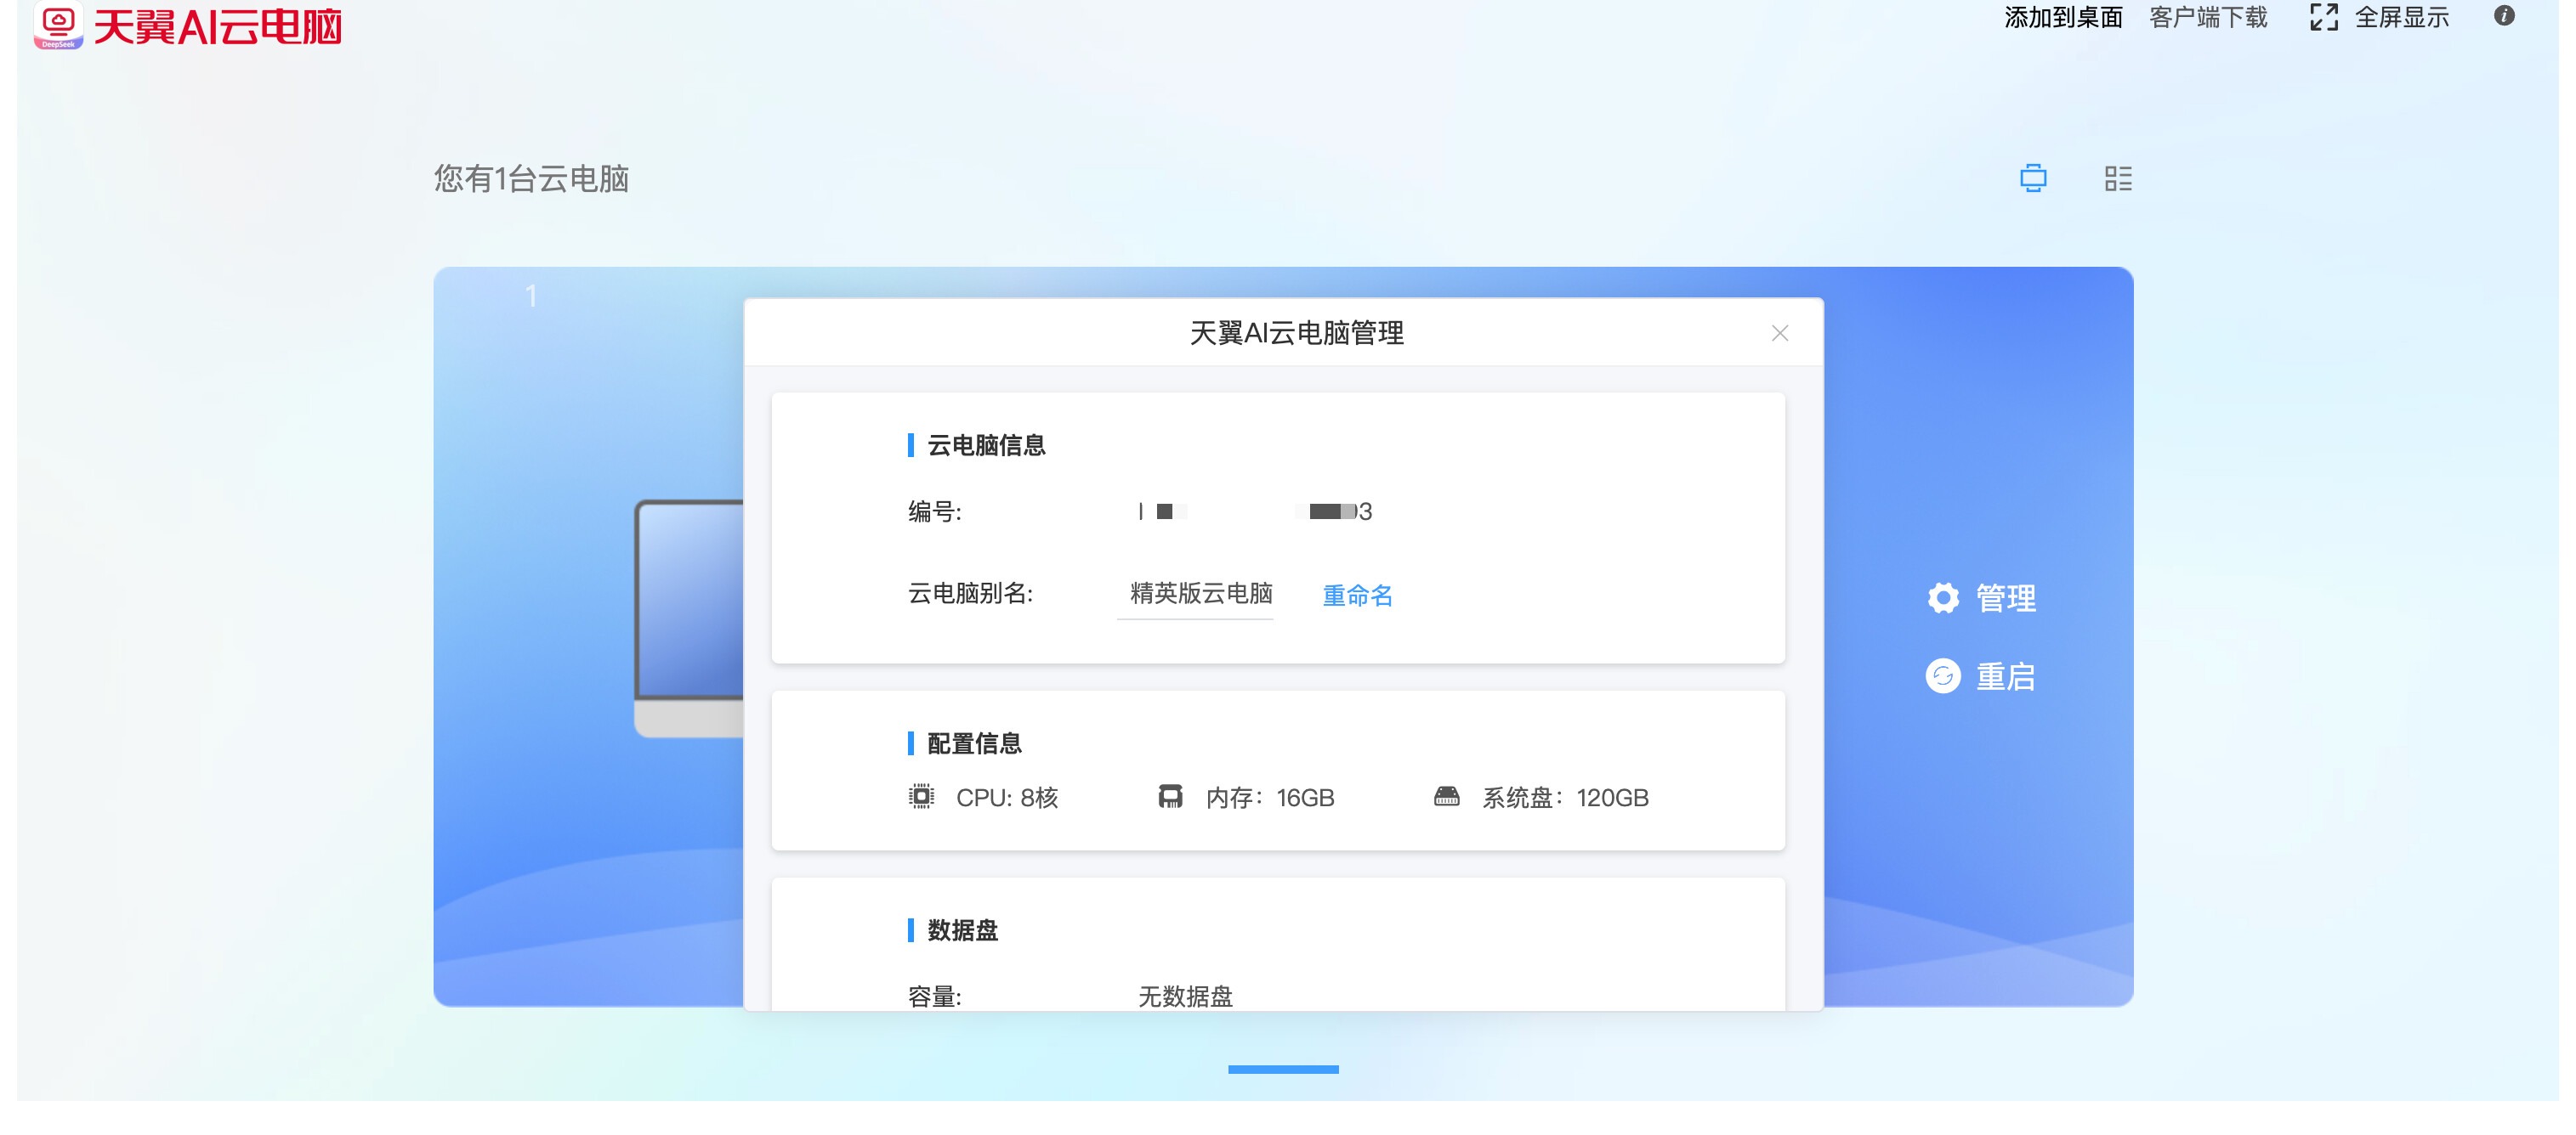Click the 管理 button label
This screenshot has height=1135, width=2576.
point(2006,597)
